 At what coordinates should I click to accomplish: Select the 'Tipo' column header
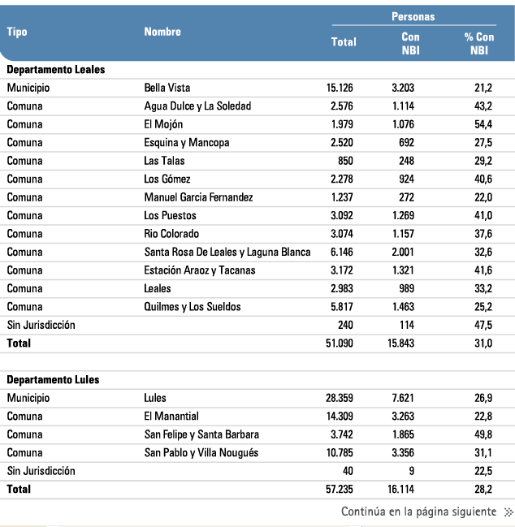pos(17,32)
